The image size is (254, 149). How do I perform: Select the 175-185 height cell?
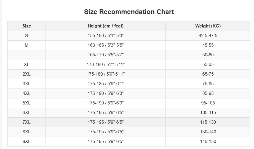pyautogui.click(x=106, y=84)
